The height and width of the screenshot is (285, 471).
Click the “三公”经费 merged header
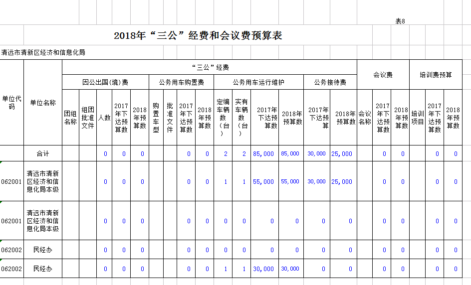click(x=210, y=67)
